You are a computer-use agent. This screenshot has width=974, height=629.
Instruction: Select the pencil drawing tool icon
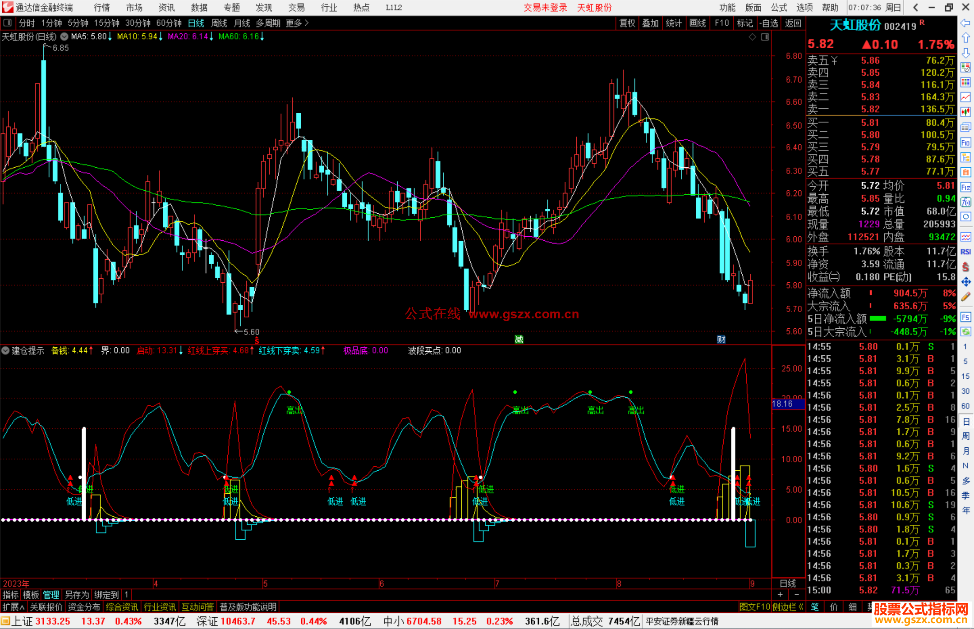click(965, 297)
